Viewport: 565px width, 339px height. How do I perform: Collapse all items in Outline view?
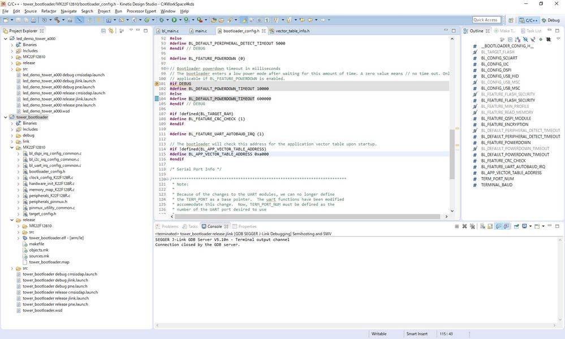point(510,39)
